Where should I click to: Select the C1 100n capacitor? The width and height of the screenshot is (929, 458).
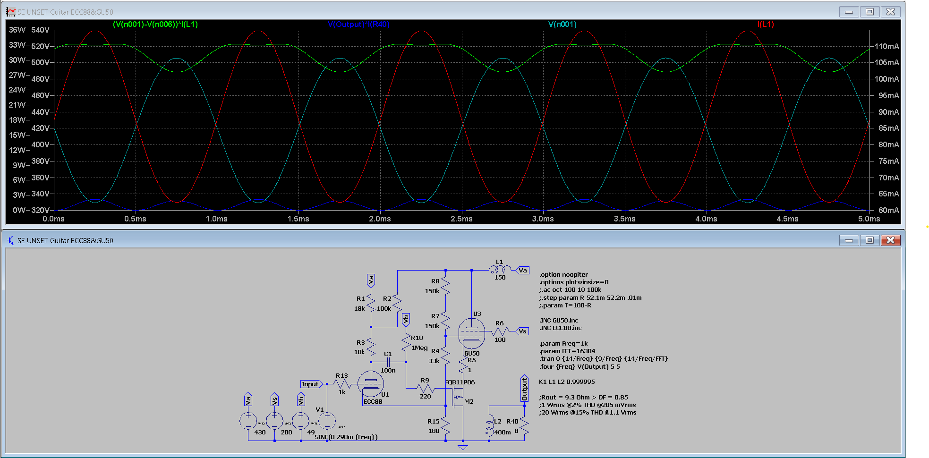388,362
